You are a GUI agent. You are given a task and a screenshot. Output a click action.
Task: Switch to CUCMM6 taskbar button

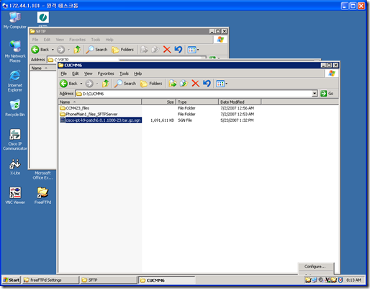pos(167,280)
